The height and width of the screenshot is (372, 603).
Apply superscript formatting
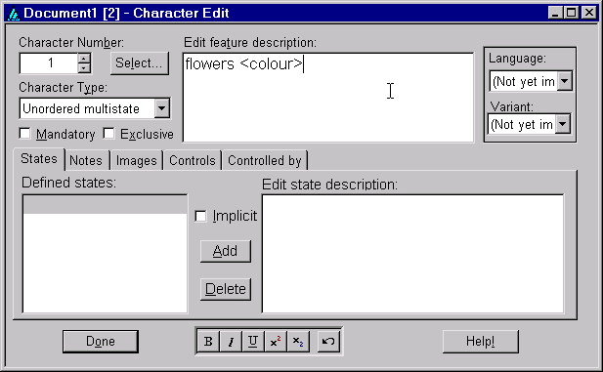(x=276, y=342)
